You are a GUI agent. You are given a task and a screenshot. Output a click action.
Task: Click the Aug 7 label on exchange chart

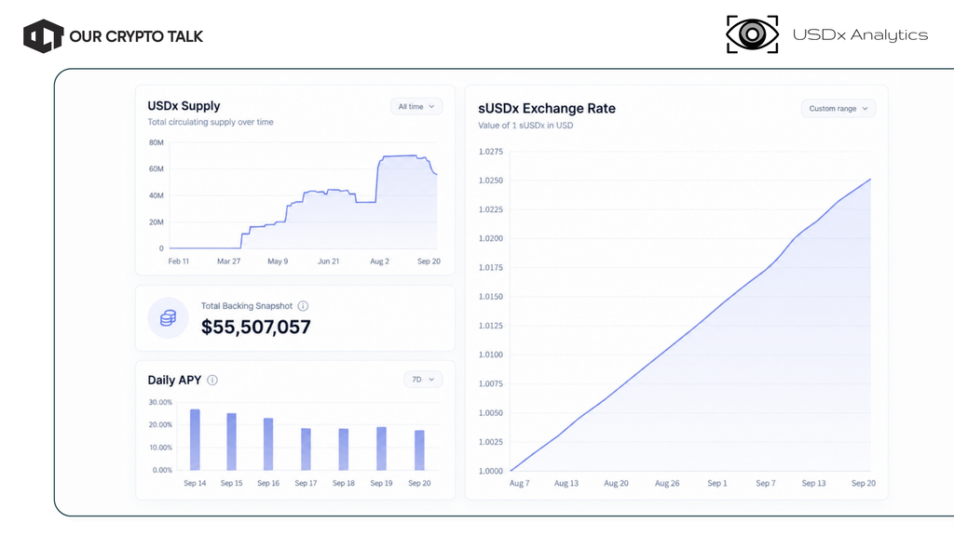(520, 483)
